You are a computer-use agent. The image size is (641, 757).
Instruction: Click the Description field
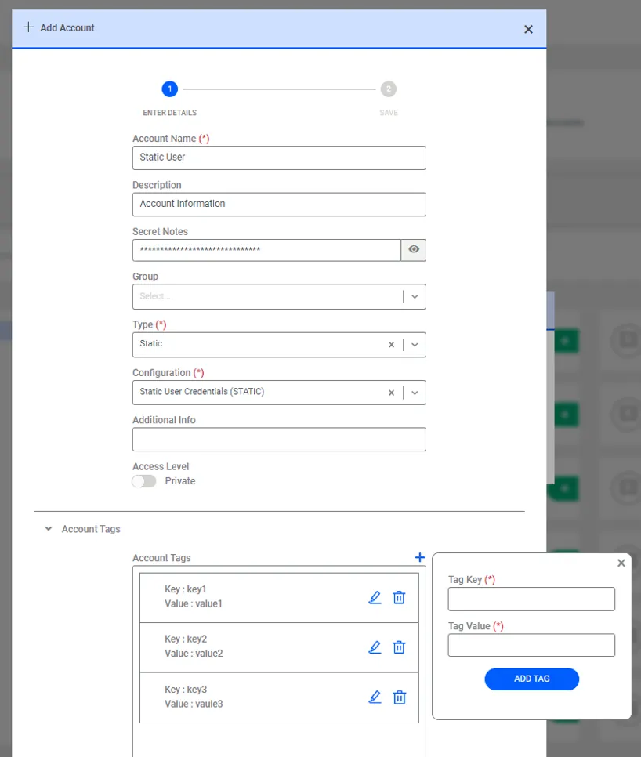pyautogui.click(x=279, y=205)
